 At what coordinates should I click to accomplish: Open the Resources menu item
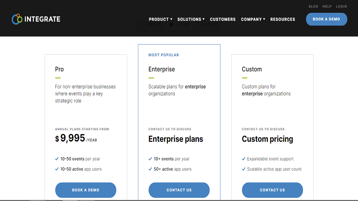[x=283, y=19]
